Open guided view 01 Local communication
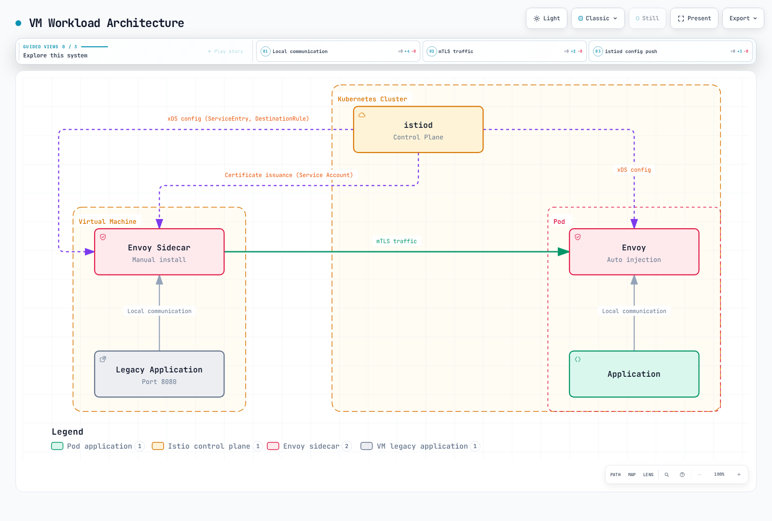 click(x=338, y=51)
